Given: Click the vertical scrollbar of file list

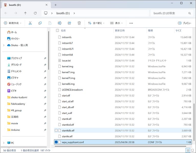Looking at the screenshot, I should click(x=194, y=122).
